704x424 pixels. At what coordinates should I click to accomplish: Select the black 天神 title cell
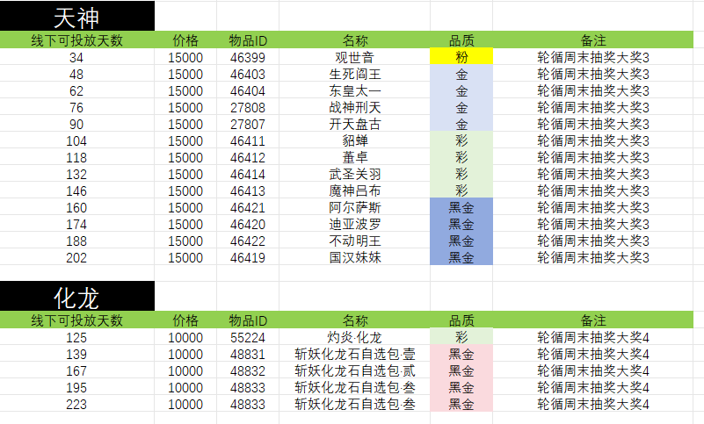tap(76, 16)
